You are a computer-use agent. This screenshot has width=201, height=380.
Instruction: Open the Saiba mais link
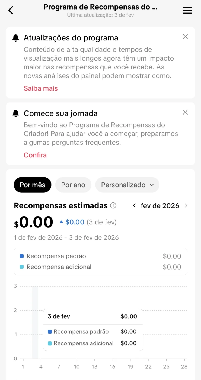[x=41, y=88]
